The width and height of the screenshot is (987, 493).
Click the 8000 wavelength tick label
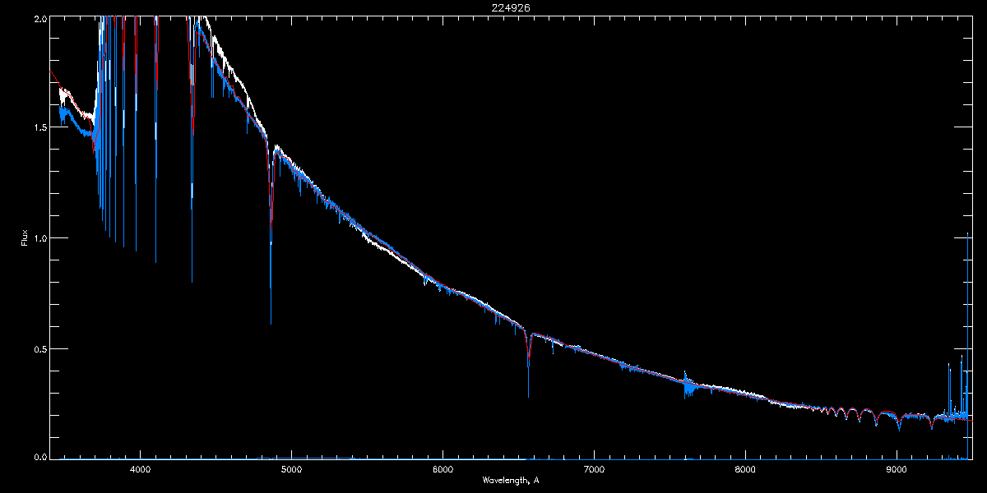point(745,469)
